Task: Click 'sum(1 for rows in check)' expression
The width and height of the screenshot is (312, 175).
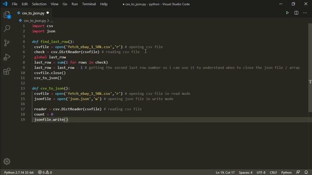Action: point(82,62)
